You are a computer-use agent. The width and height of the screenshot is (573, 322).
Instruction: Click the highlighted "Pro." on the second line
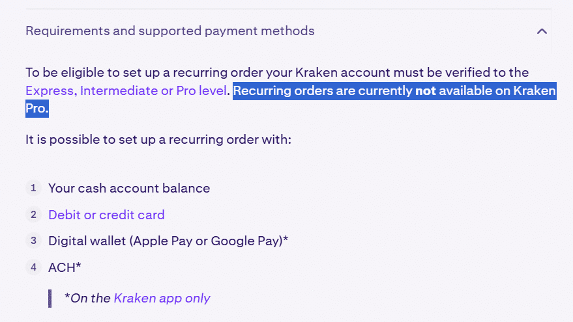tap(37, 109)
